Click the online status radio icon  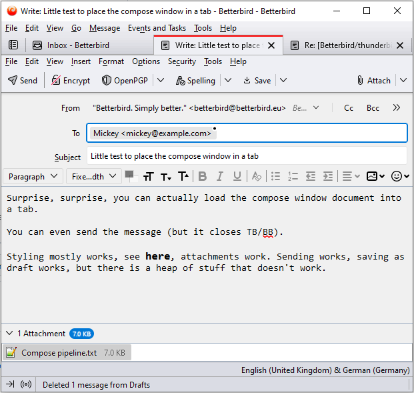(x=27, y=384)
